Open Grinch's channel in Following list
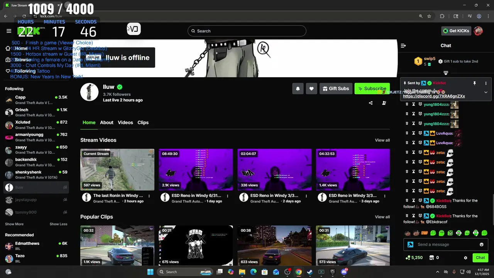Image resolution: width=494 pixels, height=278 pixels. coord(36,112)
